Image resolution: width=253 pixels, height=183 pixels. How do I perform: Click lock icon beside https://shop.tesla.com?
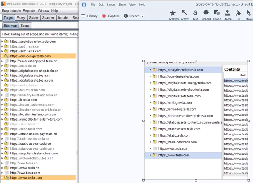tap(6, 129)
